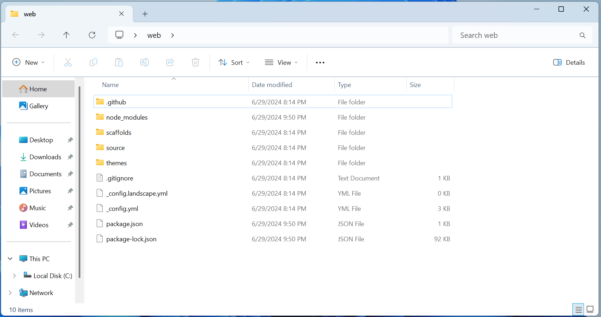Close the web tab

[121, 13]
